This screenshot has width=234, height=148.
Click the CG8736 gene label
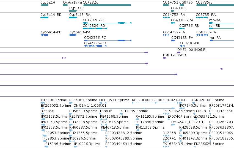[186, 2]
